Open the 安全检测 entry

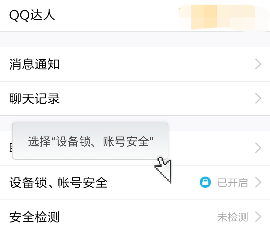point(135,217)
